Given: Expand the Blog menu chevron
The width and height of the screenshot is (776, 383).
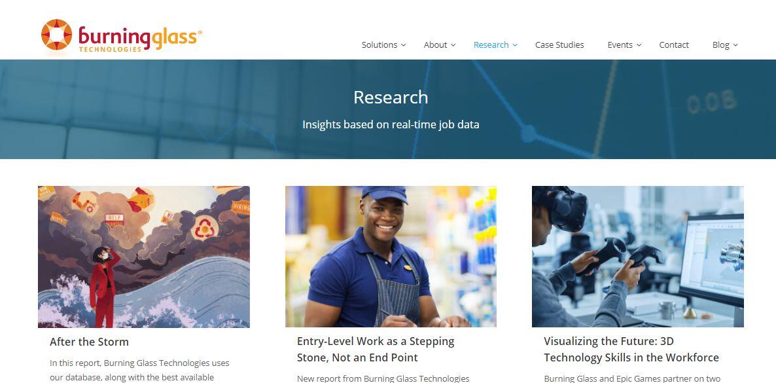Looking at the screenshot, I should click(x=735, y=45).
